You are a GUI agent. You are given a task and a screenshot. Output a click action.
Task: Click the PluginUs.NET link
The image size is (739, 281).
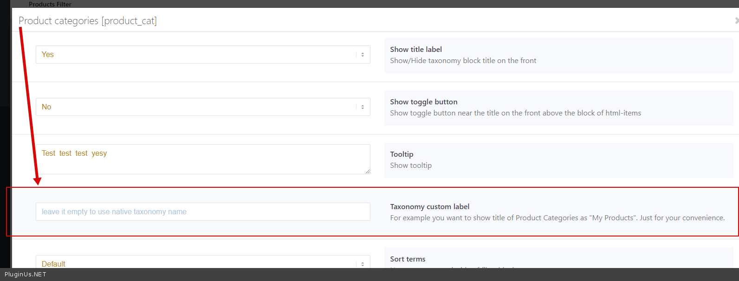click(26, 275)
